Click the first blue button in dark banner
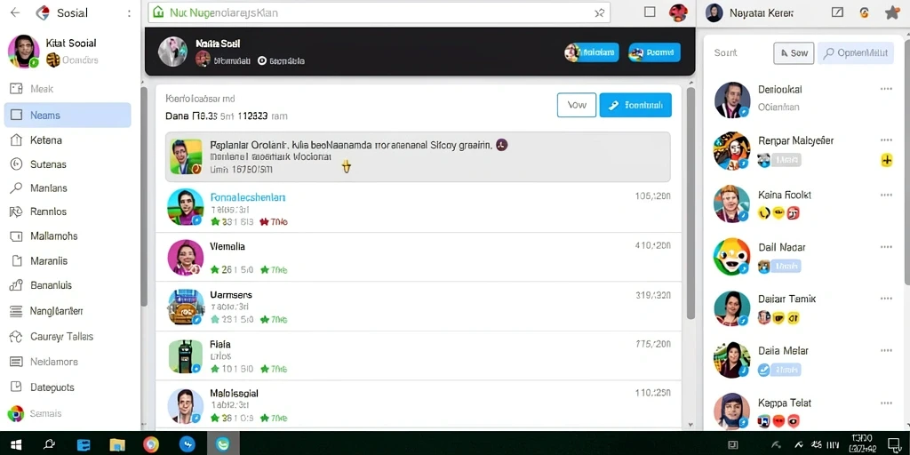Image resolution: width=910 pixels, height=455 pixels. pyautogui.click(x=591, y=52)
